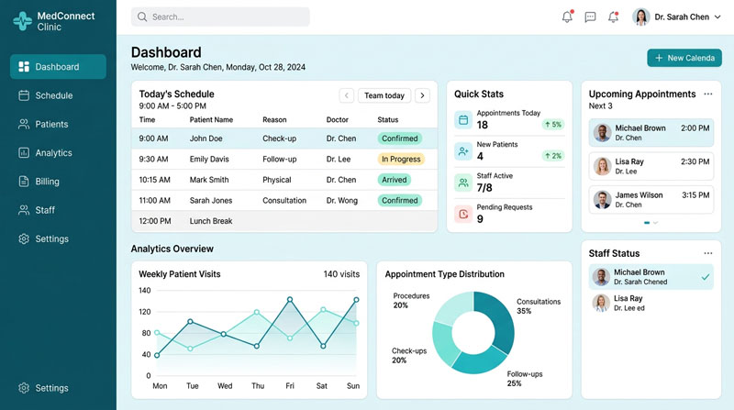This screenshot has height=410, width=734.
Task: Click the Team today button
Action: coord(384,95)
